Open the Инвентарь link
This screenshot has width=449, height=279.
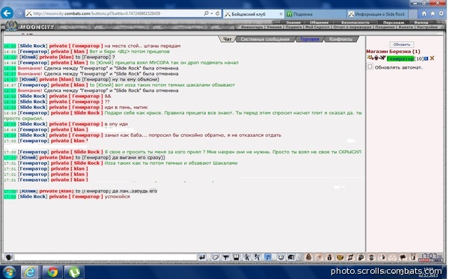(x=251, y=27)
